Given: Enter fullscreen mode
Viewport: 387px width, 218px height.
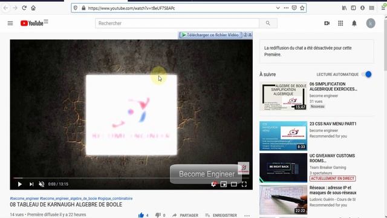Looking at the screenshot, I should coord(244,184).
